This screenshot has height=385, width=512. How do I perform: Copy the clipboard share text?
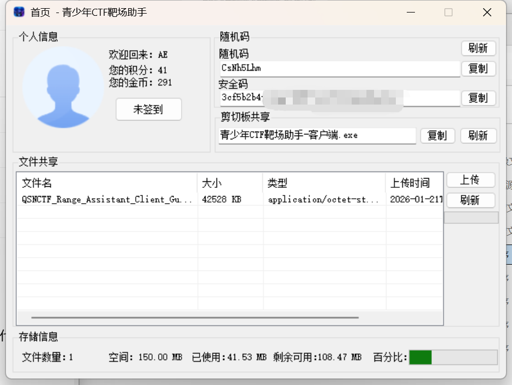(x=437, y=136)
